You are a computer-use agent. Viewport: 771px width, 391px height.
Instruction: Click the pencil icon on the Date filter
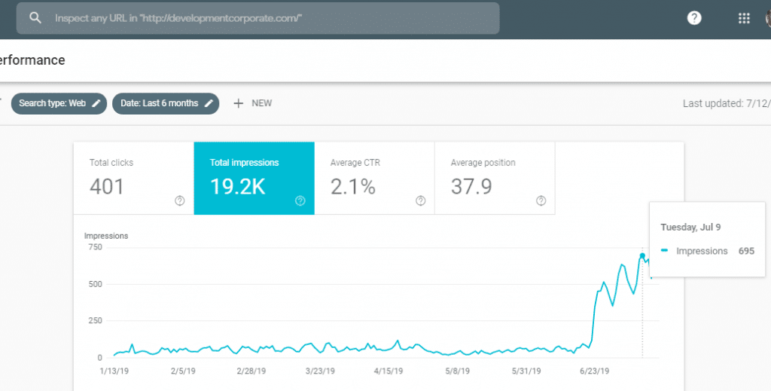(x=209, y=103)
